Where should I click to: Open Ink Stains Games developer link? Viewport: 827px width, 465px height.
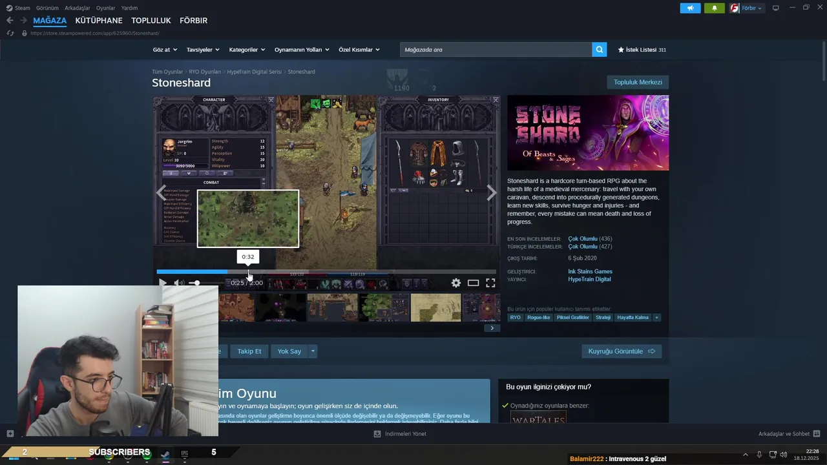pyautogui.click(x=590, y=271)
